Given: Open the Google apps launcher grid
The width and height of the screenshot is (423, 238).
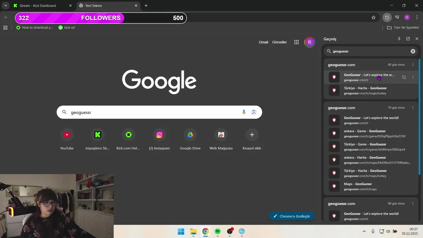Looking at the screenshot, I should coord(296,42).
